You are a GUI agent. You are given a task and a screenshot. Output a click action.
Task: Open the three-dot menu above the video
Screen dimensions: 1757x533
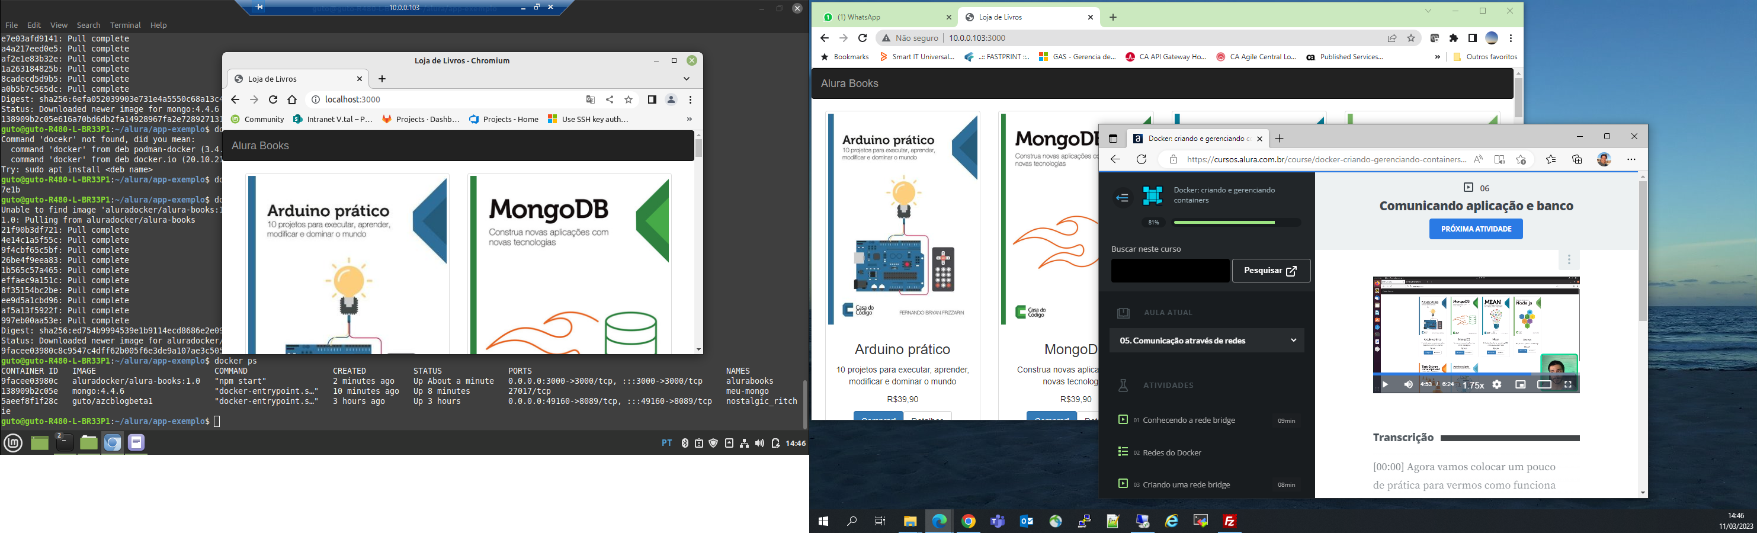tap(1569, 259)
